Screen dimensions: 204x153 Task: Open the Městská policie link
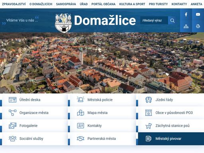[x=100, y=100]
